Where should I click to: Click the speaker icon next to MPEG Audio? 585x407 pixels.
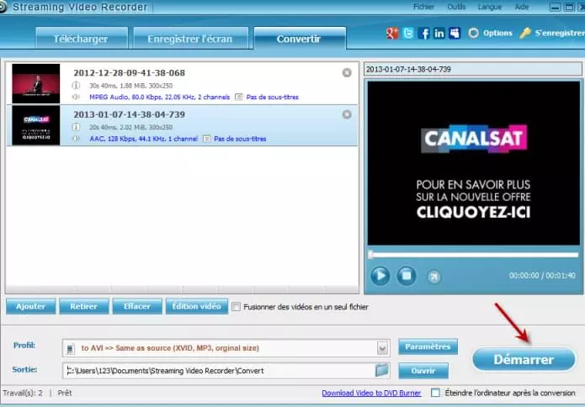[76, 97]
